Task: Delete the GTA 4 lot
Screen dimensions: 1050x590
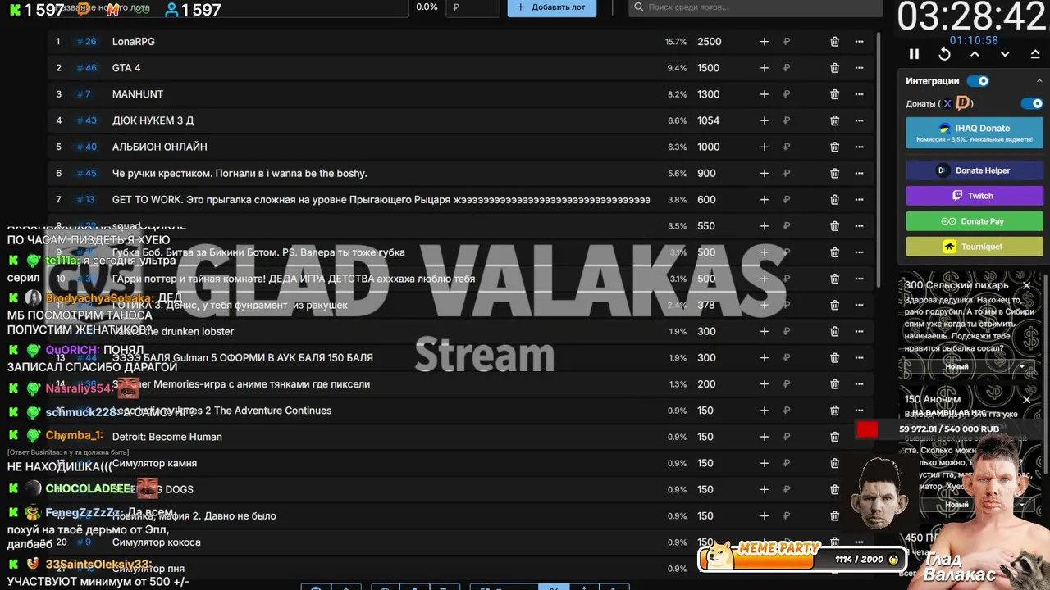Action: [x=834, y=68]
